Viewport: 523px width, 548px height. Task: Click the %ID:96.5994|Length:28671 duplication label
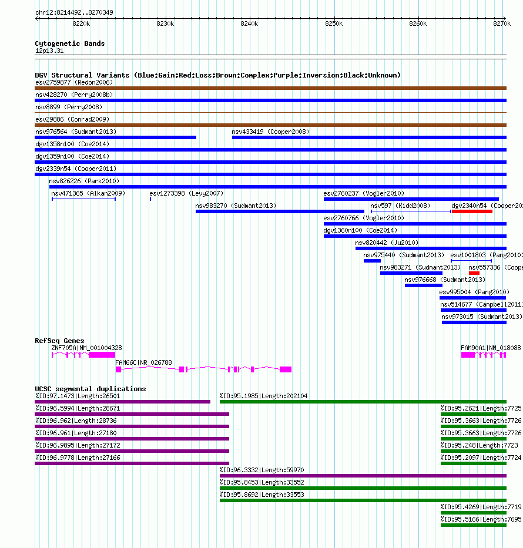(78, 409)
